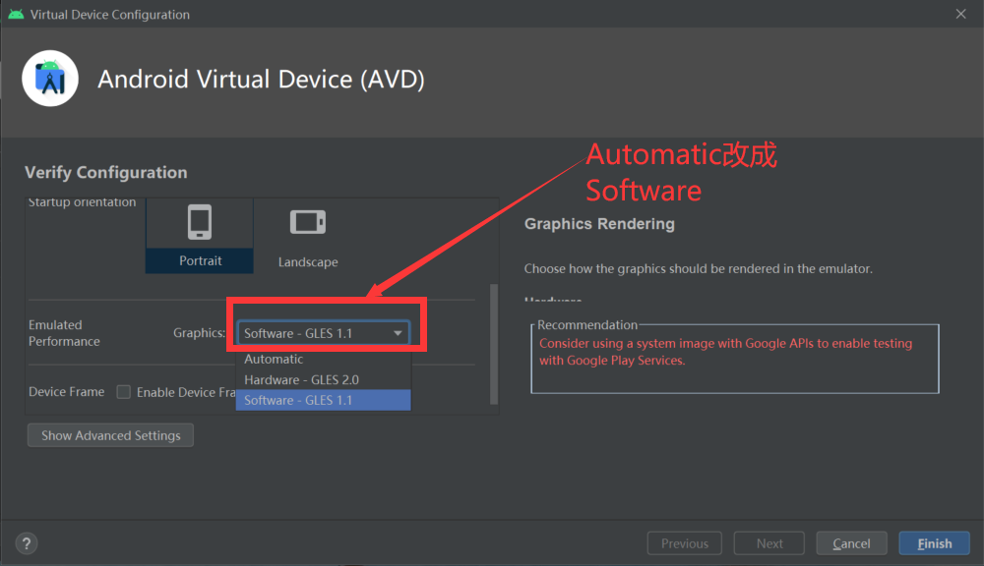The width and height of the screenshot is (984, 566).
Task: Click the Android icon in title bar
Action: coord(17,14)
